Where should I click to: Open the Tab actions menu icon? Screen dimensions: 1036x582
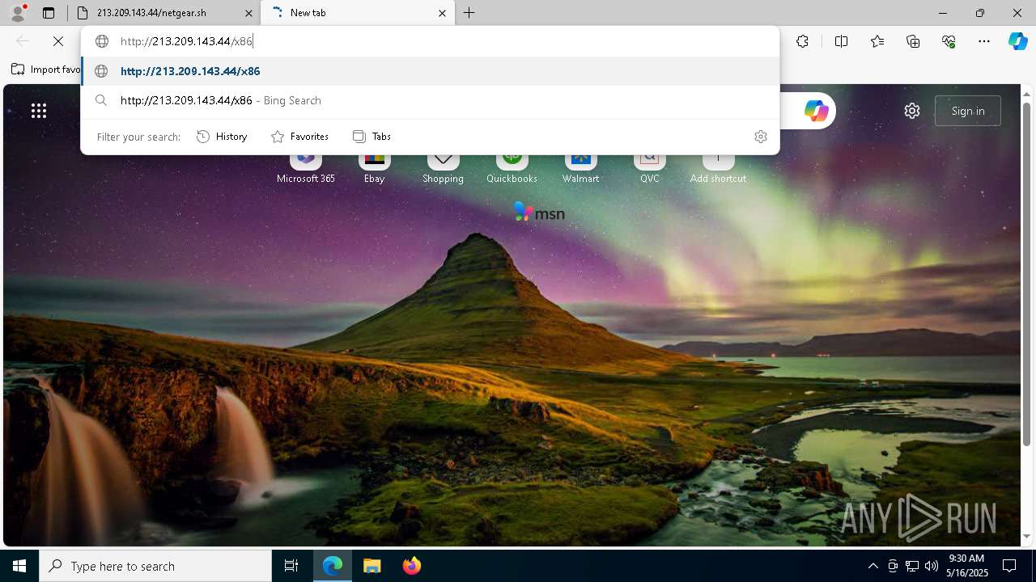tap(49, 13)
